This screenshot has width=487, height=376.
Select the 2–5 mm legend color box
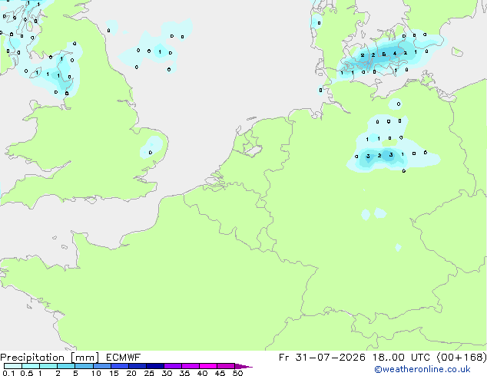66,366
